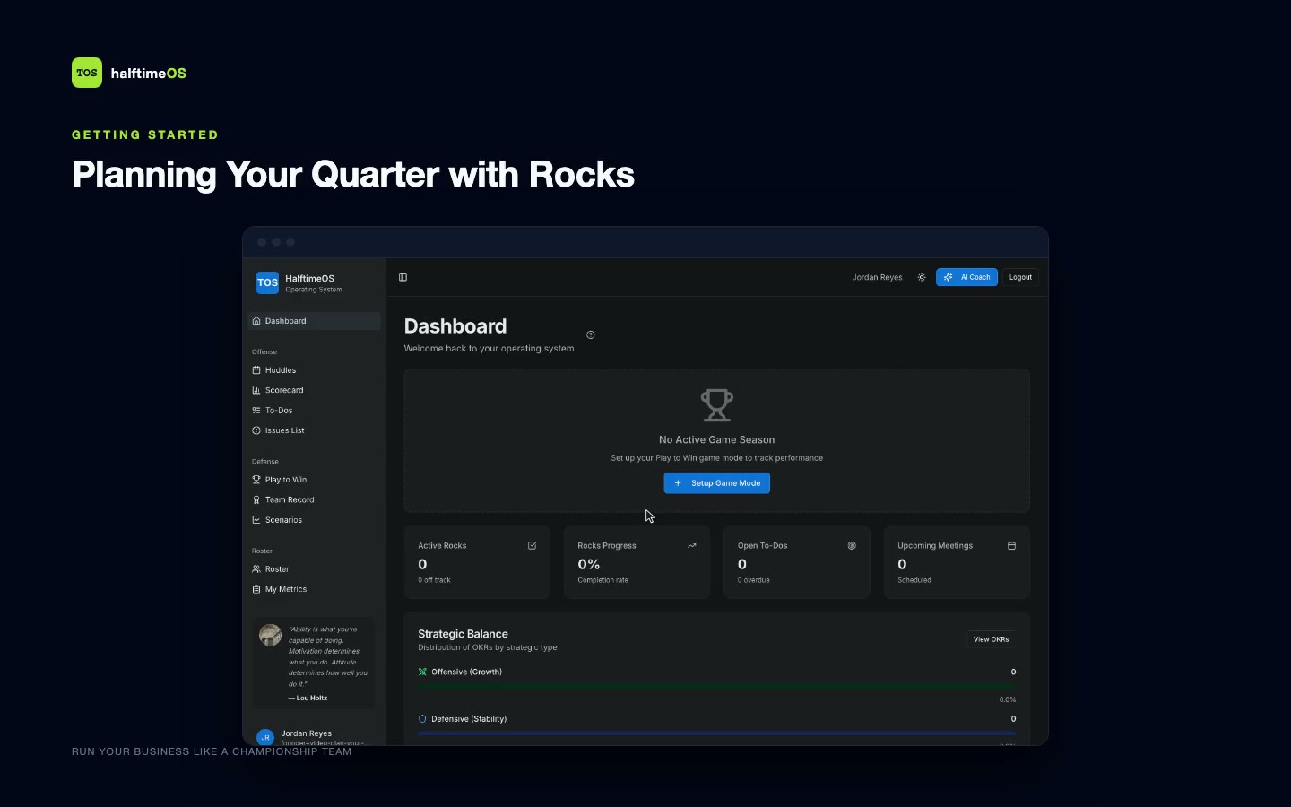The image size is (1291, 807).
Task: Click the '0 overdue' text
Action: (754, 580)
